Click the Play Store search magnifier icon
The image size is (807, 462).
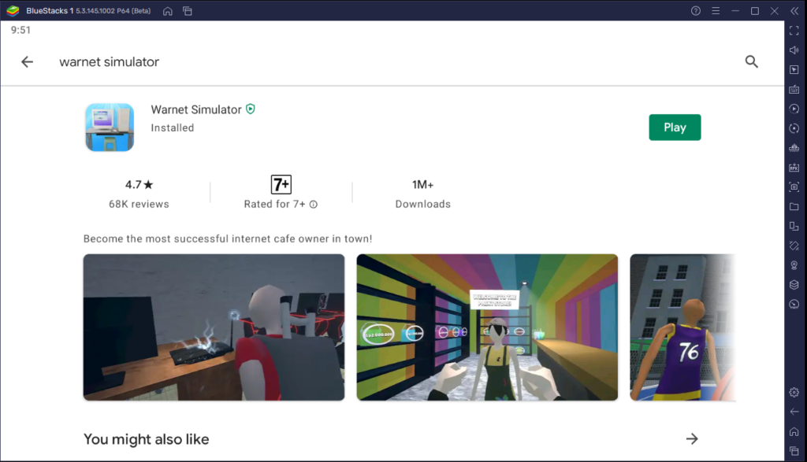(751, 61)
